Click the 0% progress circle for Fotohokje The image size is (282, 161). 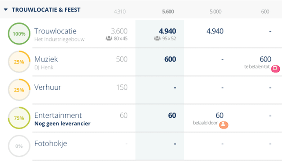19,146
